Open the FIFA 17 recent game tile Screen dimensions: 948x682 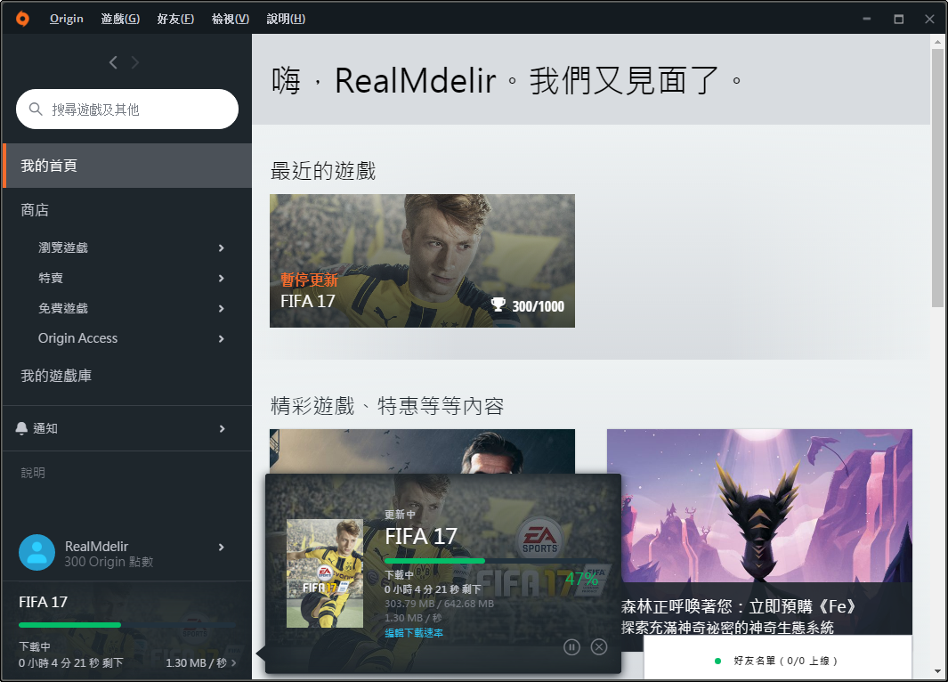422,261
